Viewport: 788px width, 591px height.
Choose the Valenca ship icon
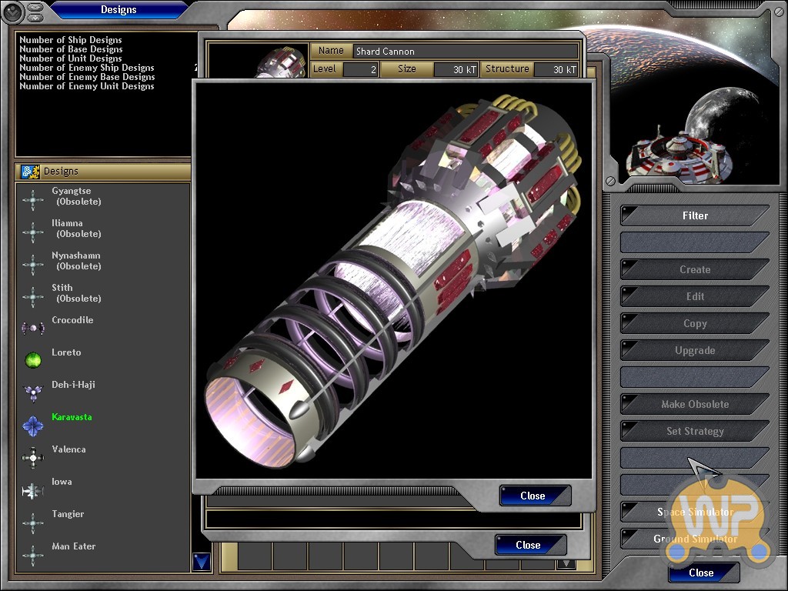pyautogui.click(x=32, y=457)
